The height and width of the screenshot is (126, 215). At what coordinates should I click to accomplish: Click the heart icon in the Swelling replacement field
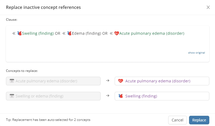tap(121, 96)
